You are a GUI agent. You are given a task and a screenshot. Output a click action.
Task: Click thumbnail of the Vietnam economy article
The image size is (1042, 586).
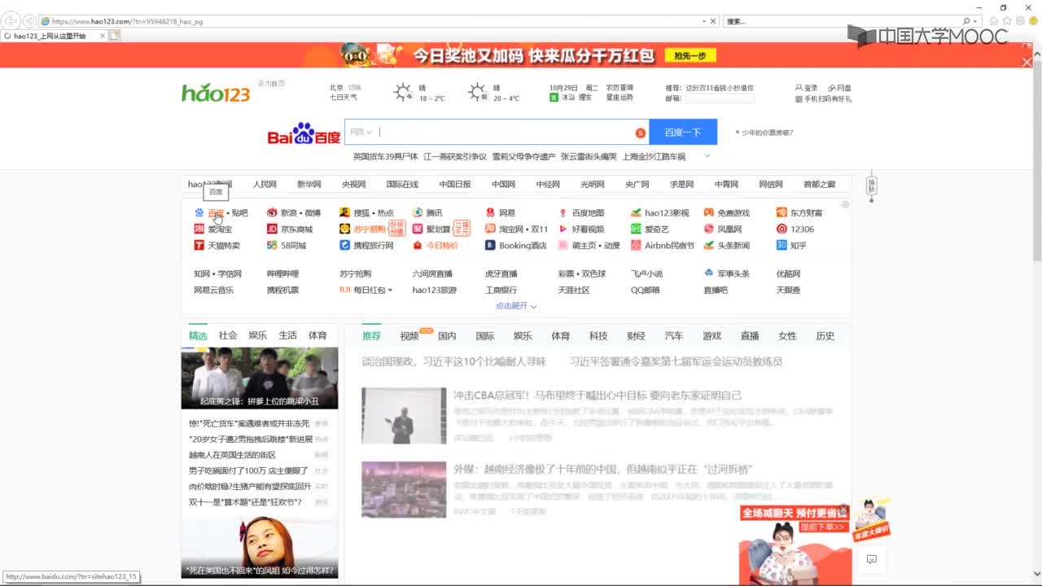(x=404, y=489)
